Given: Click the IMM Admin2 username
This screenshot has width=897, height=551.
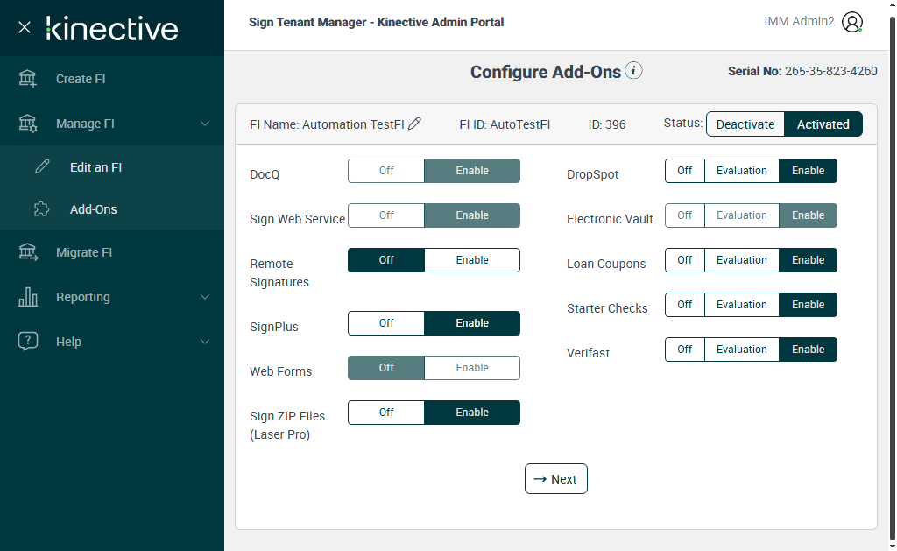Looking at the screenshot, I should point(799,21).
